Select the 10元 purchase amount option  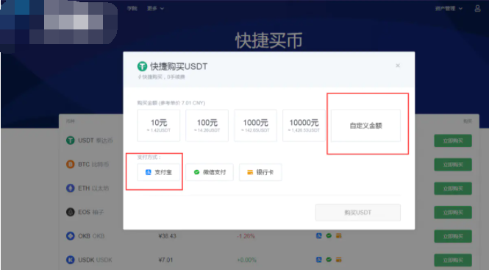click(x=159, y=126)
